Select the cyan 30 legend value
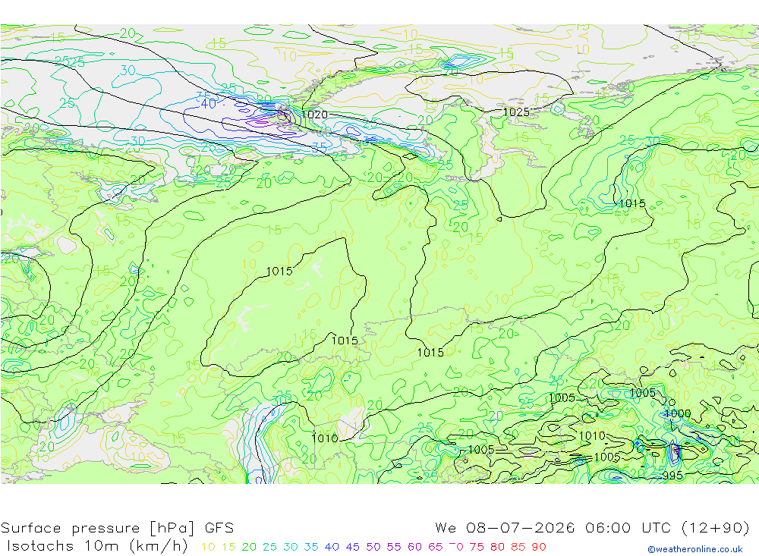 pyautogui.click(x=291, y=547)
